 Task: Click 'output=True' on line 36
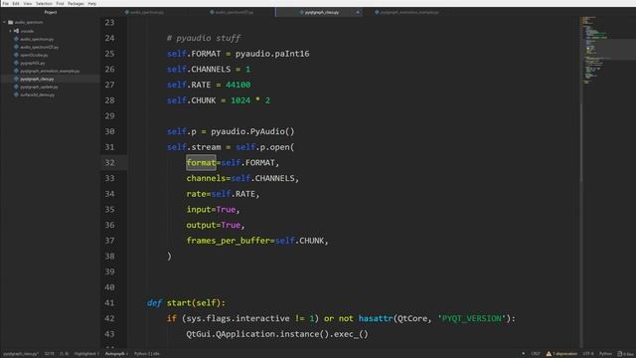[214, 225]
